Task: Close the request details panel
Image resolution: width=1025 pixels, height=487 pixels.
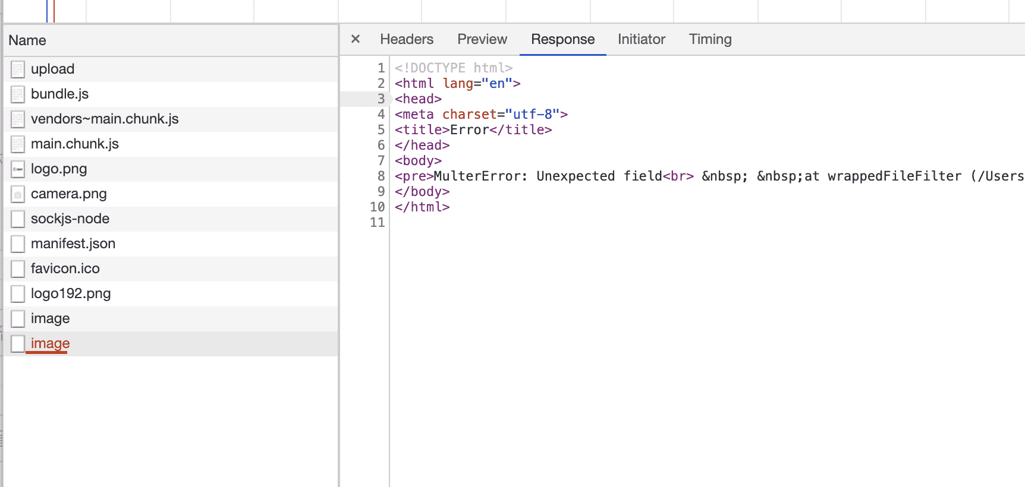Action: point(356,39)
